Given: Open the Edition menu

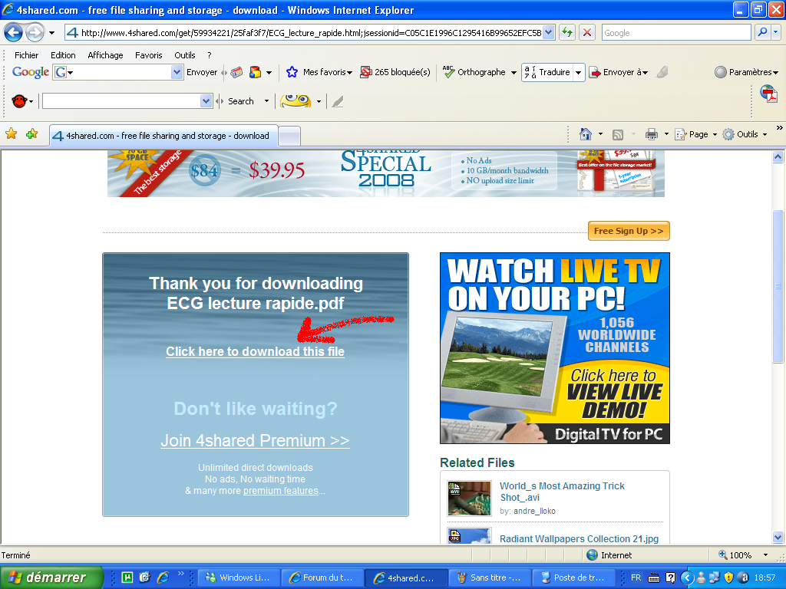Looking at the screenshot, I should coord(63,55).
